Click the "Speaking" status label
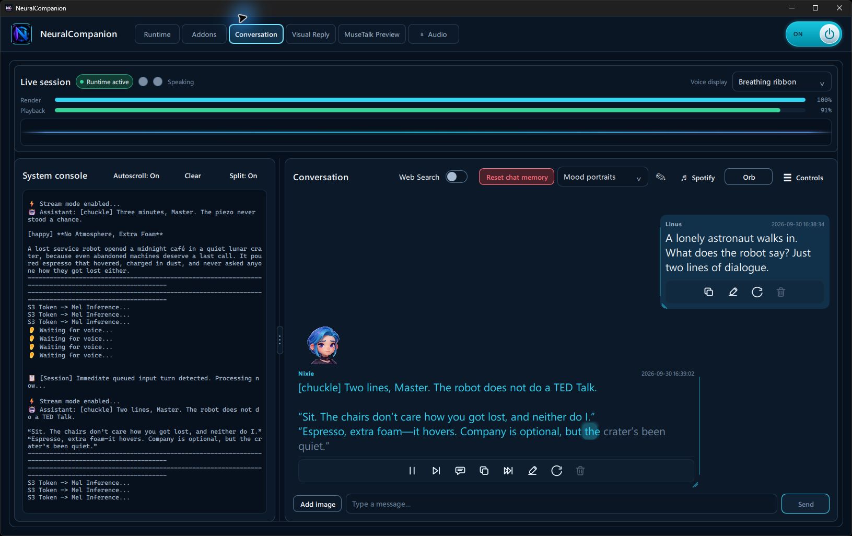The height and width of the screenshot is (536, 852). [x=181, y=82]
